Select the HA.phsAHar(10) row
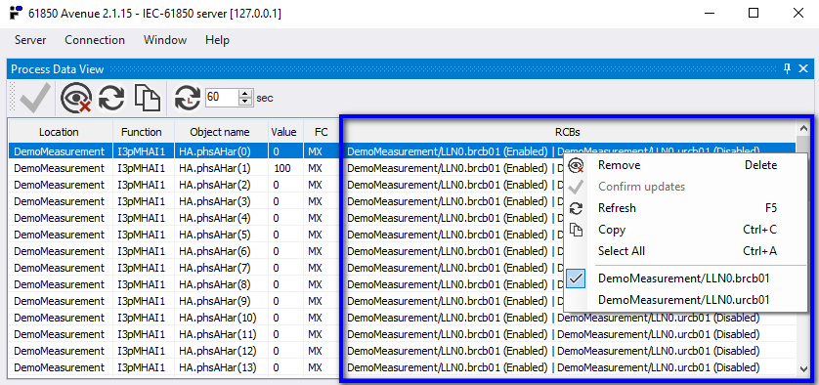Screen dimensions: 819x385 tap(402, 318)
